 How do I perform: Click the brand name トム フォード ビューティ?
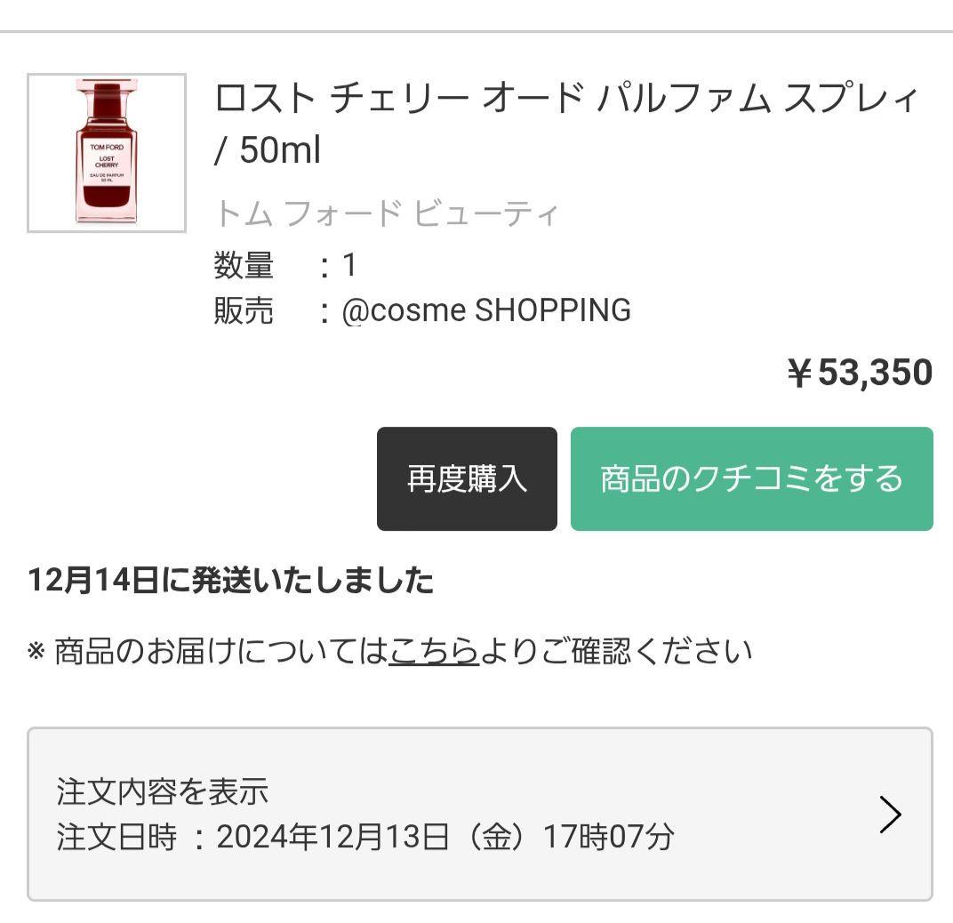coord(384,213)
